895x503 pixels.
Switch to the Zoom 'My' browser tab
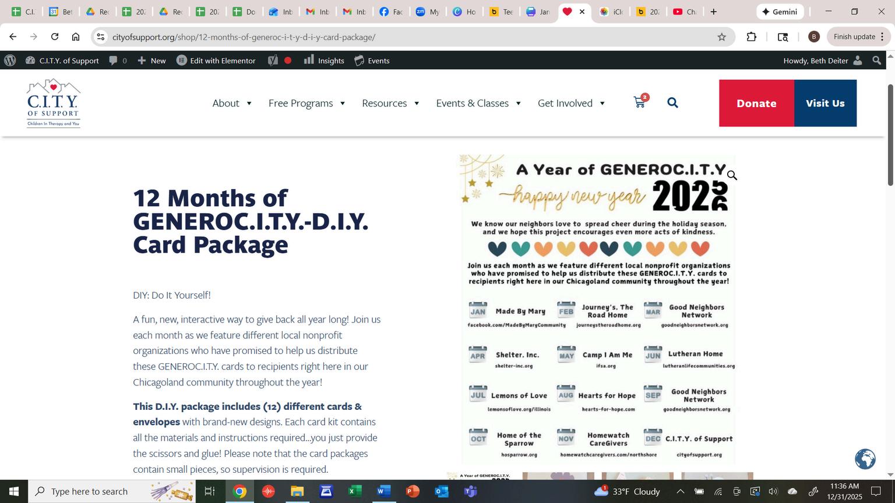click(428, 12)
